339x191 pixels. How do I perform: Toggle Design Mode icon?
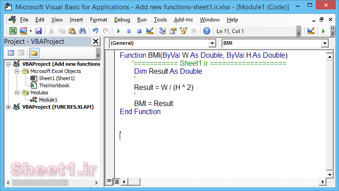(x=150, y=31)
